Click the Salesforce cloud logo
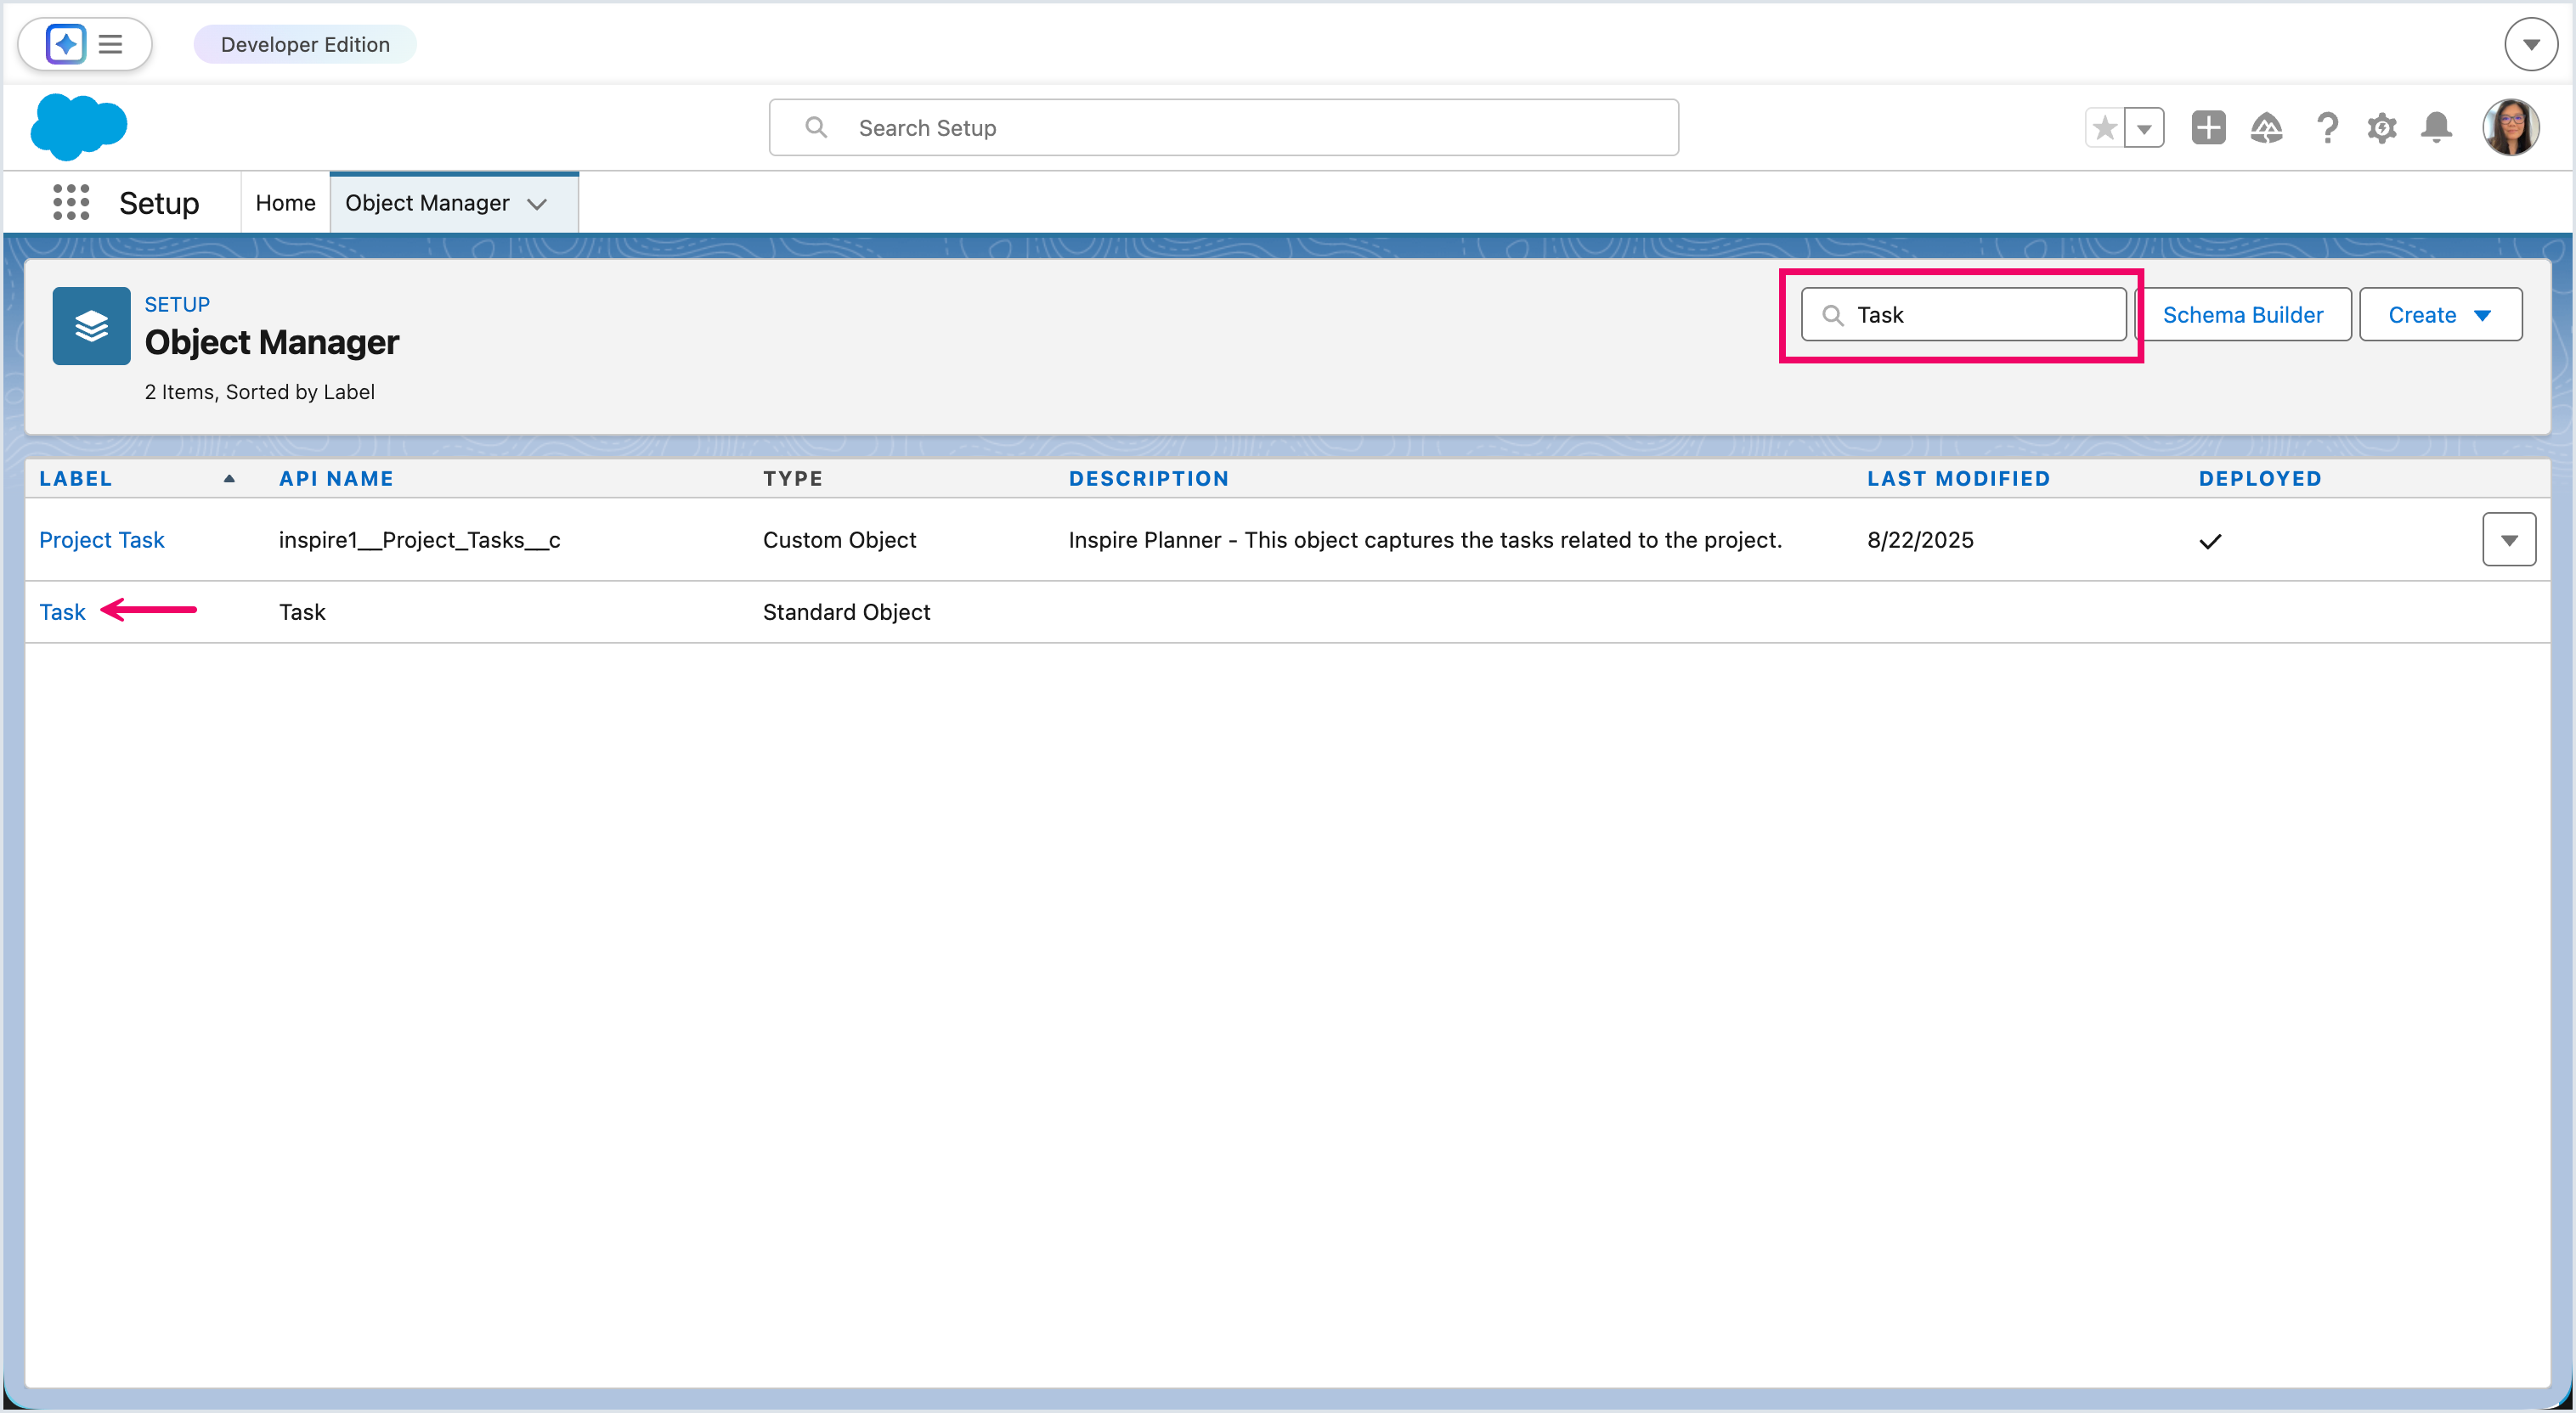The image size is (2576, 1413). click(x=79, y=127)
